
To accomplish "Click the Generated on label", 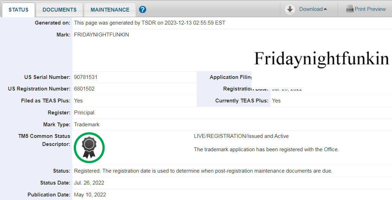I will (x=52, y=23).
